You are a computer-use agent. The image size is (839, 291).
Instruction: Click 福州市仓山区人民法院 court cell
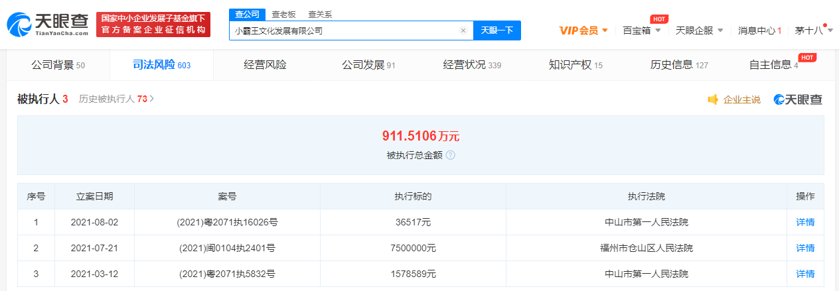[x=646, y=248]
